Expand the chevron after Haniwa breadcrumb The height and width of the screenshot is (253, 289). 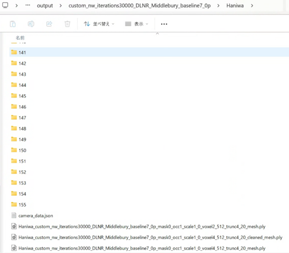coord(252,6)
